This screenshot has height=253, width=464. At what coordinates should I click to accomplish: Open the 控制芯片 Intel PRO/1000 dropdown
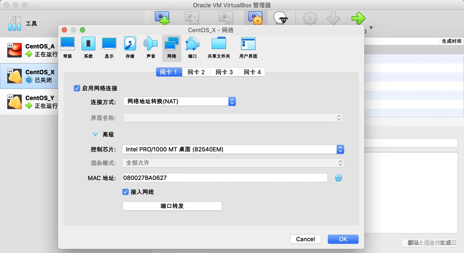pyautogui.click(x=233, y=149)
